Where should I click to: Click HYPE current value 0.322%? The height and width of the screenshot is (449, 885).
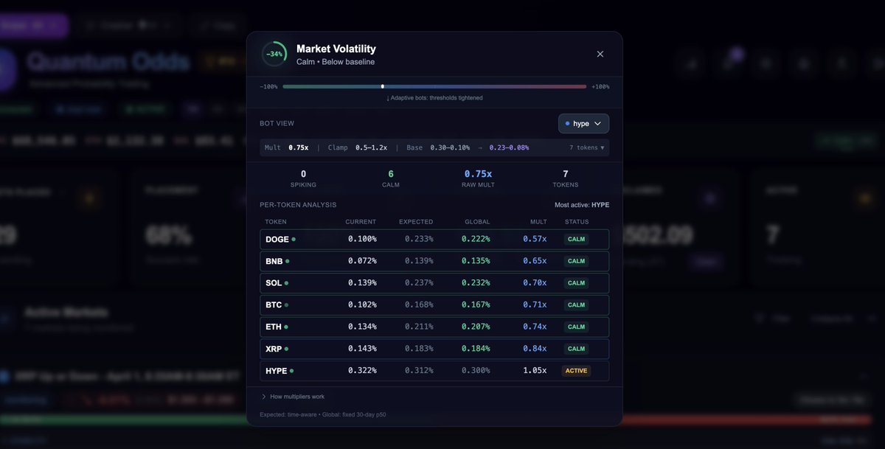[x=362, y=371]
